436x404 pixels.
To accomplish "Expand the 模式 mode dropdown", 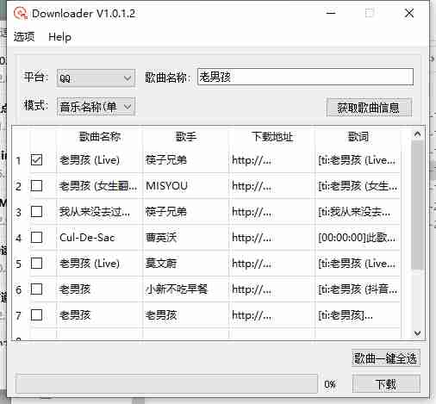I will tap(96, 107).
